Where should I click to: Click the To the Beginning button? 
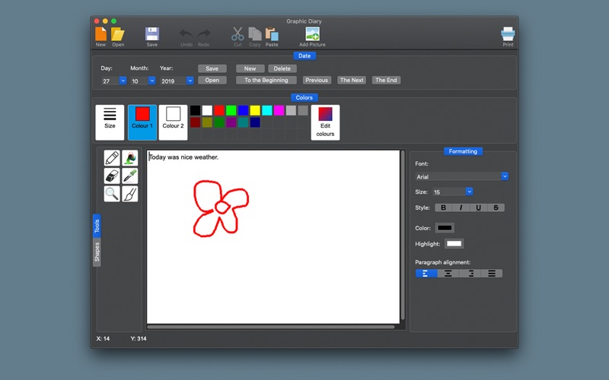(x=266, y=81)
